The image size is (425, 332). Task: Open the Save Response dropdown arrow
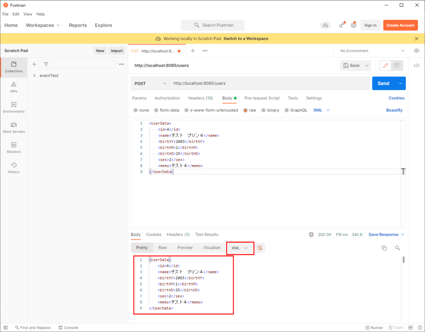tap(403, 235)
